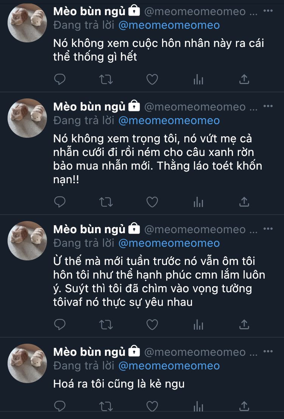Open @meomeomeomeo reply link in first tweet
284x419 pixels.
point(169,25)
